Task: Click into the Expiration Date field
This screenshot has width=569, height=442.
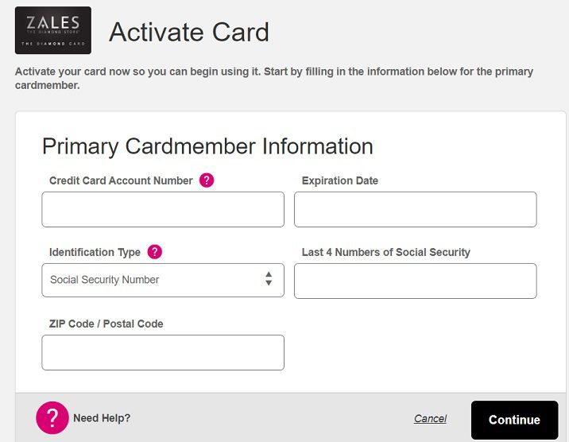Action: tap(415, 209)
